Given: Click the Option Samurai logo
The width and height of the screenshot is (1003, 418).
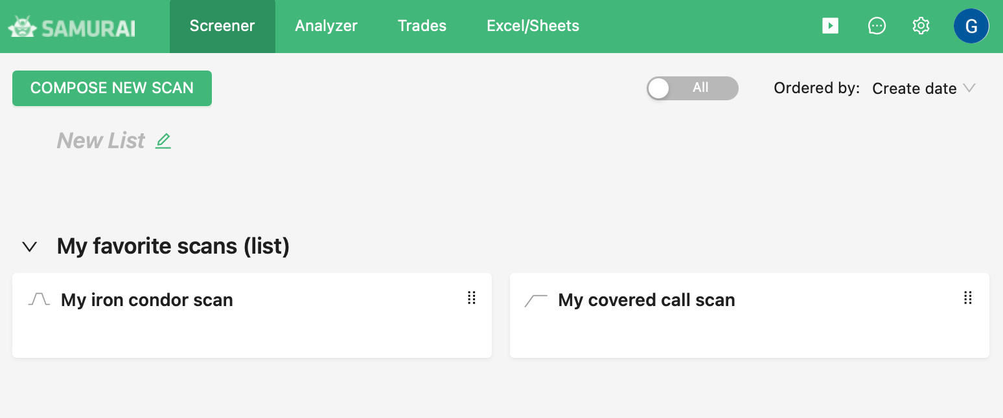Looking at the screenshot, I should pyautogui.click(x=71, y=26).
